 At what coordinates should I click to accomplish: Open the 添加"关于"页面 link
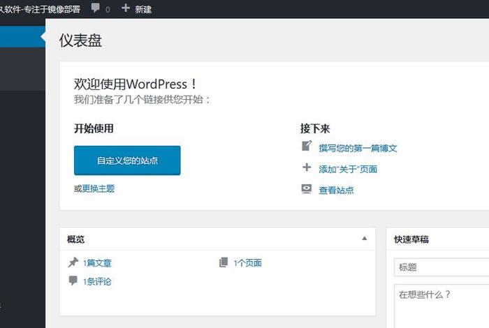pos(348,169)
